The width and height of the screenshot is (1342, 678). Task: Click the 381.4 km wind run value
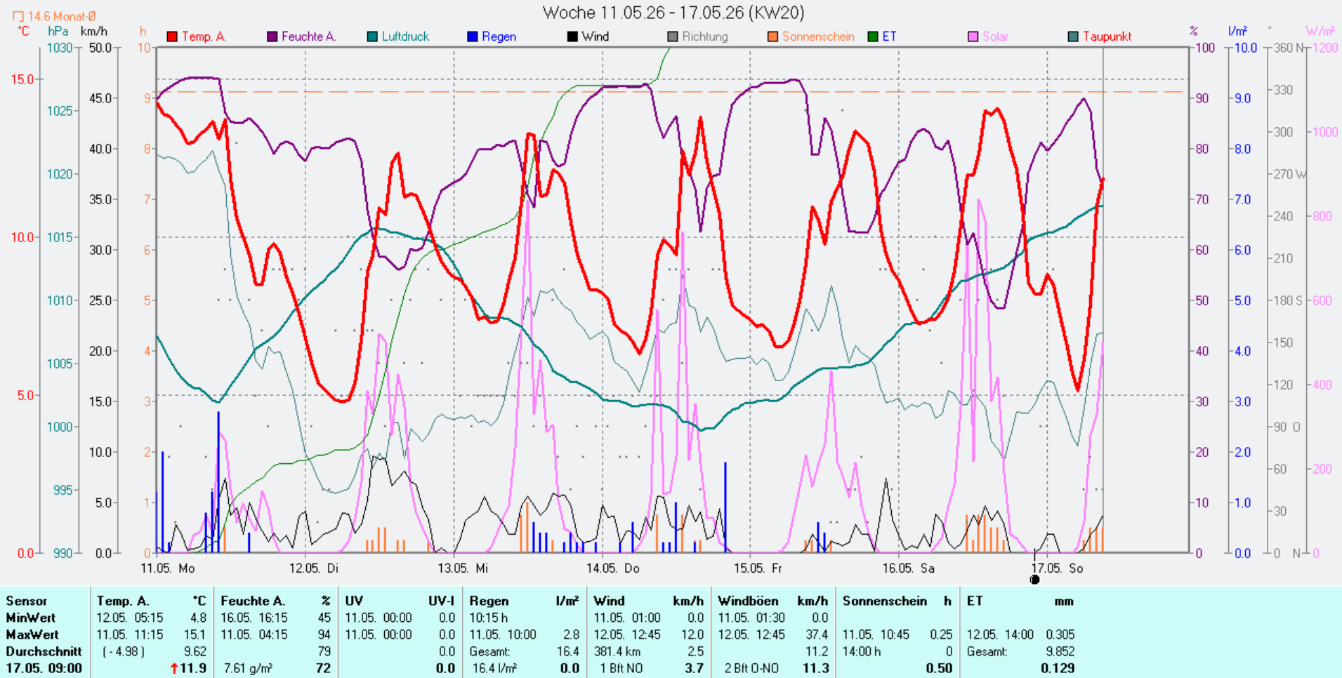pos(617,651)
